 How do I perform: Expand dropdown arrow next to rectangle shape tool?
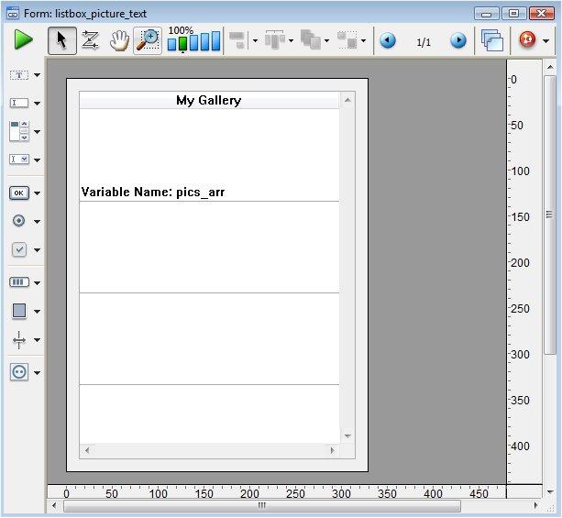point(38,312)
